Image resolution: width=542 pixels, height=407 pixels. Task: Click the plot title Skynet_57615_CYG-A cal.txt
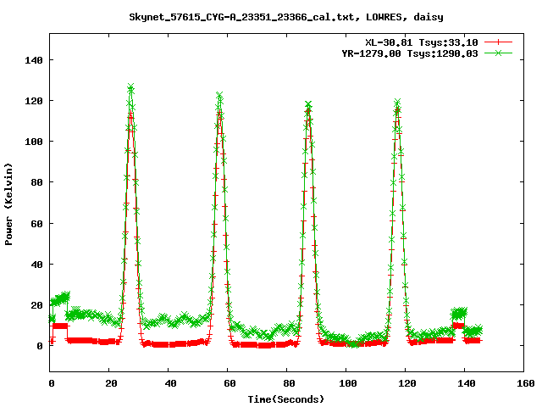[286, 17]
